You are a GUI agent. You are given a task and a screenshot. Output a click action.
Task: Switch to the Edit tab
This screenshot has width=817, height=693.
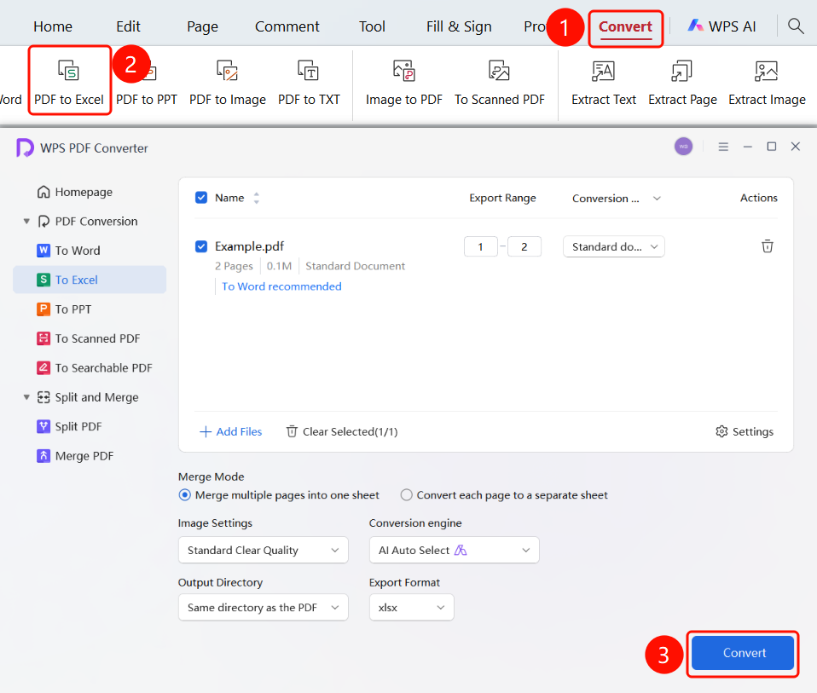pyautogui.click(x=128, y=26)
